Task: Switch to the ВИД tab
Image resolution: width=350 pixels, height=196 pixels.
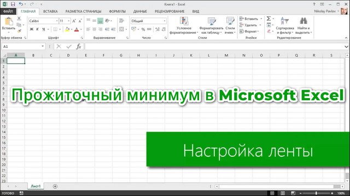Action: [196, 11]
